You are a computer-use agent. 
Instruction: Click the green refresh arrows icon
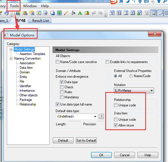pyautogui.click(x=39, y=13)
